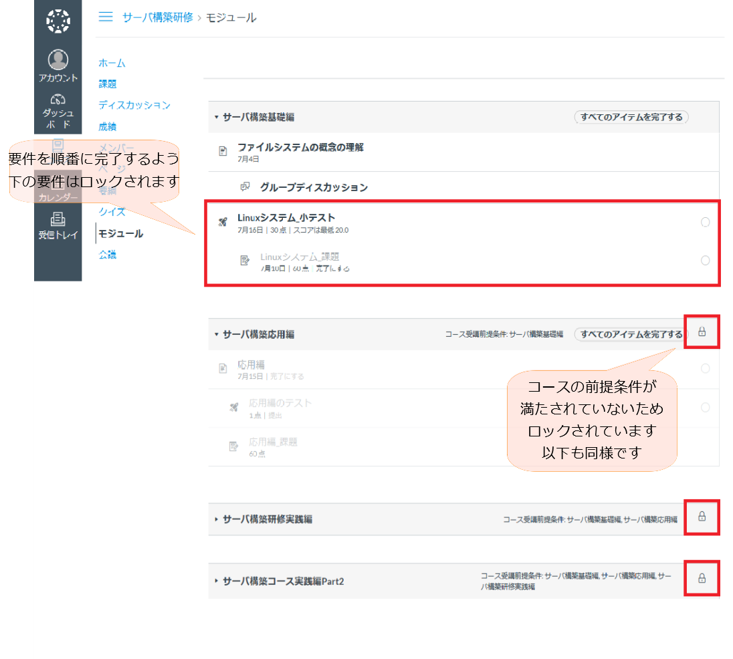733x659 pixels.
Task: Click '7月16日 | 30点' quiz details text
Action: (261, 231)
